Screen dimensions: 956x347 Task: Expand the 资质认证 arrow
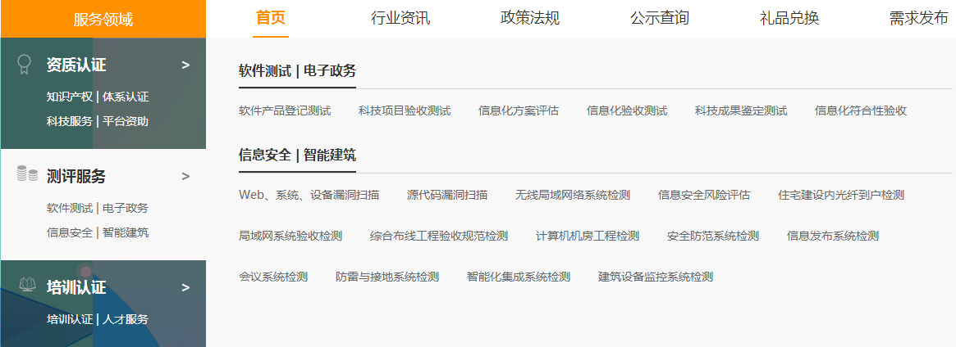coord(185,65)
